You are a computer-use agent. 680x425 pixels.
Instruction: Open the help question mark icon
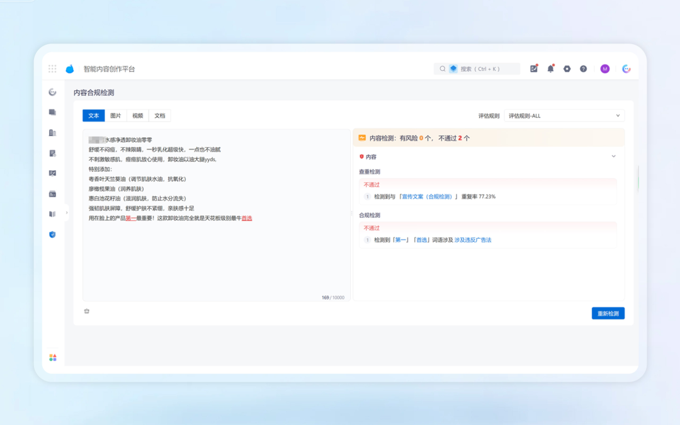(x=583, y=69)
